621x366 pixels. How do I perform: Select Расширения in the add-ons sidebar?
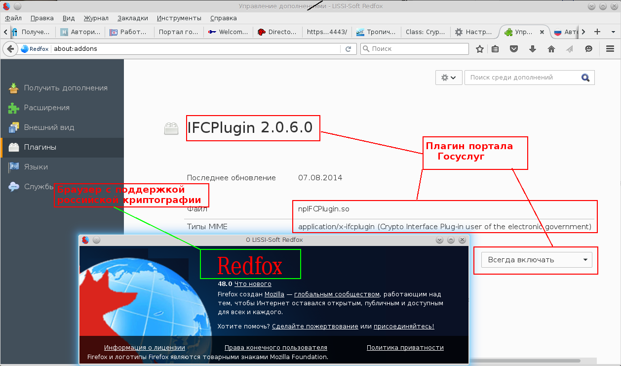click(x=46, y=108)
